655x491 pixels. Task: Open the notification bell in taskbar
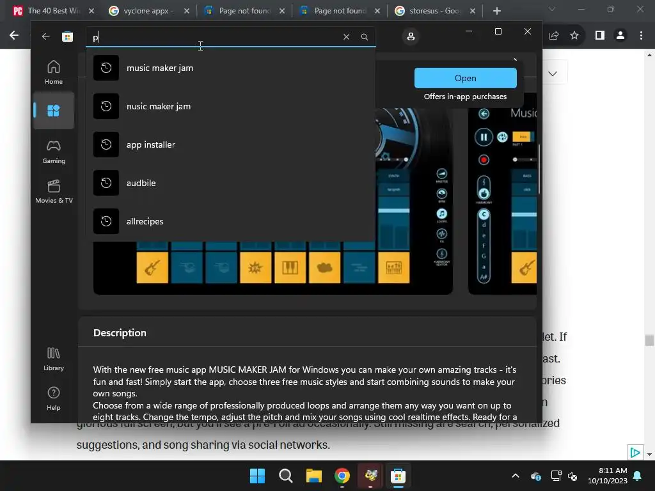coord(638,476)
